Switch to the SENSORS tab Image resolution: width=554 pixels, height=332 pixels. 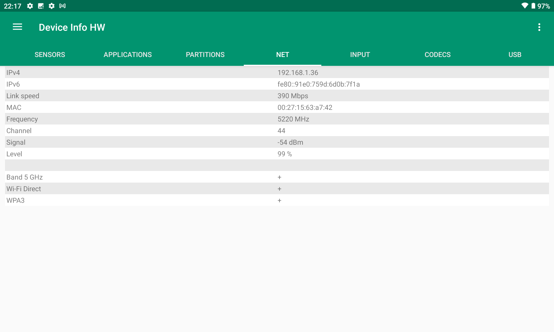point(50,55)
